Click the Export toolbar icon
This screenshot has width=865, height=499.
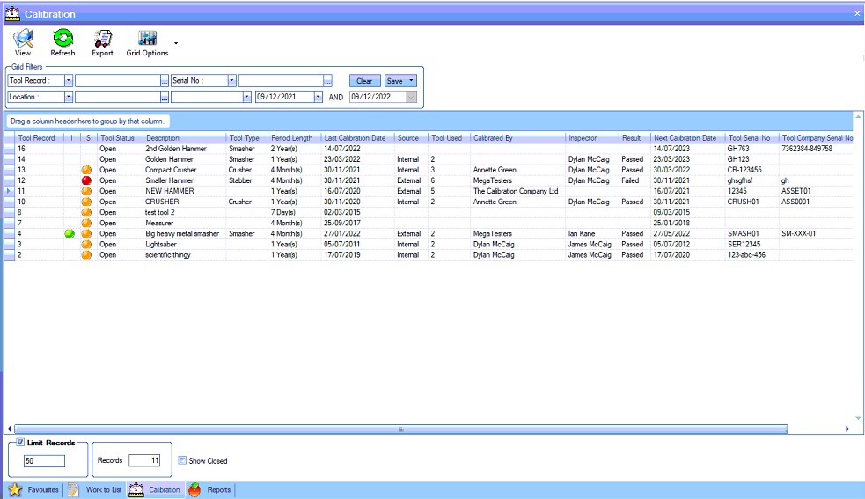coord(102,39)
